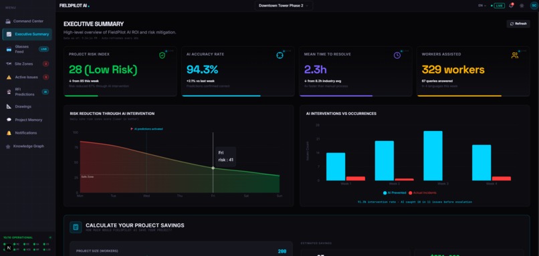
Task: Toggle the AI Prevented legend item
Action: [395, 193]
